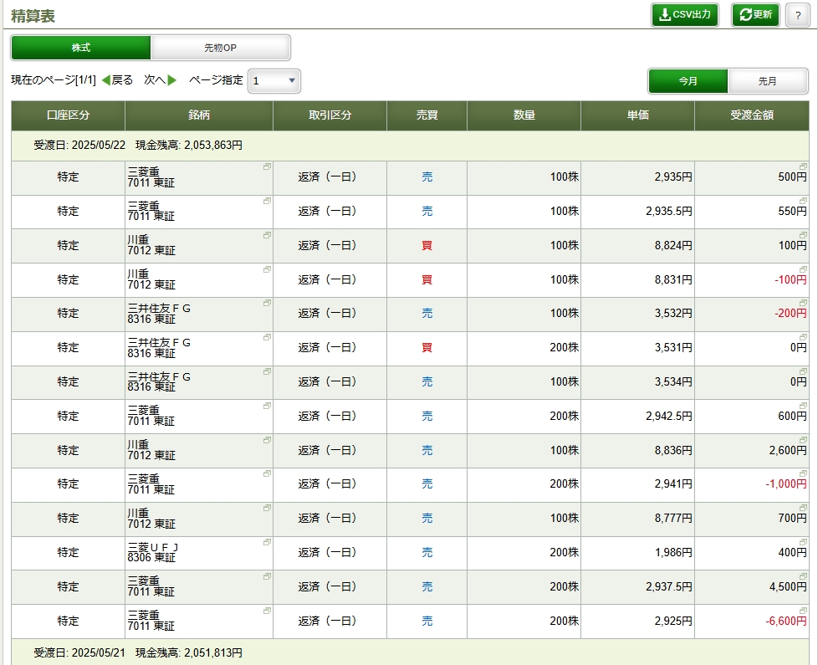818x665 pixels.
Task: Select the 受渡日 2025/05/21 header row
Action: [x=410, y=652]
